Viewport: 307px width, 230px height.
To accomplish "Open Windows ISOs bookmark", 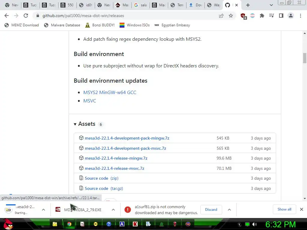I will click(135, 25).
